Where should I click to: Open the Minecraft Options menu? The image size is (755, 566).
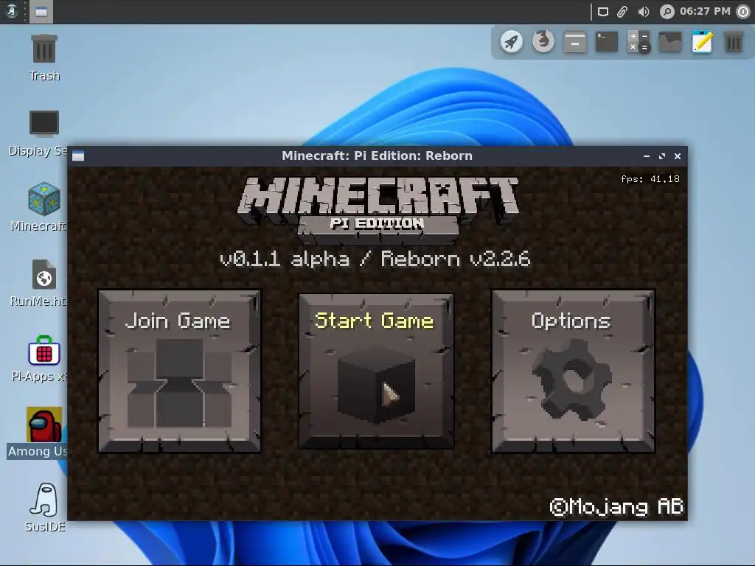click(572, 371)
